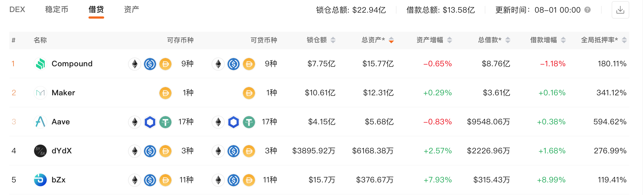The image size is (643, 195).
Task: Click the Compound protocol logo
Action: [40, 64]
